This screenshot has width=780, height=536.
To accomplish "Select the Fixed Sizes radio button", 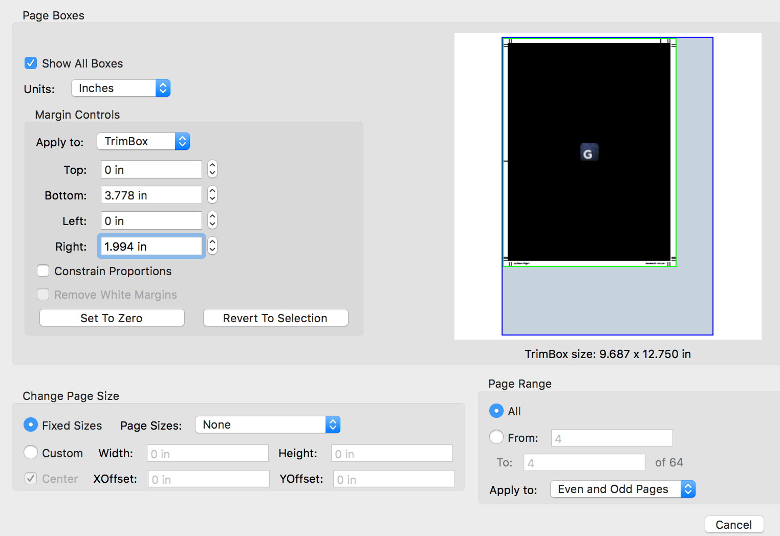I will pos(31,425).
